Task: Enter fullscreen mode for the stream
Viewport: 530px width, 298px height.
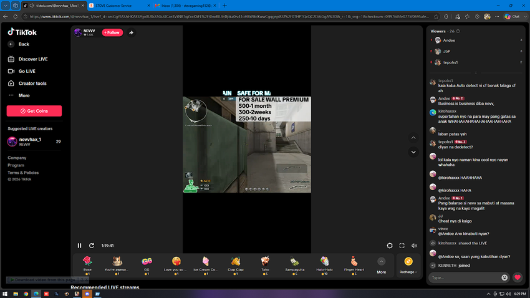Action: pyautogui.click(x=402, y=246)
